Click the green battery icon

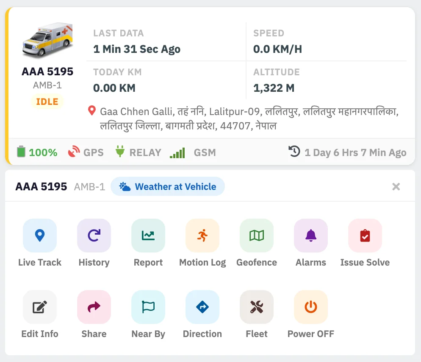click(21, 151)
